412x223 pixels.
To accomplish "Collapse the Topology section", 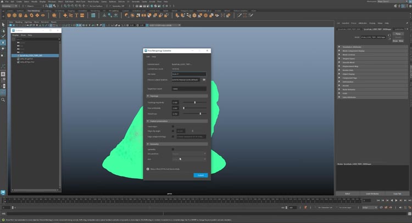I will click(148, 96).
